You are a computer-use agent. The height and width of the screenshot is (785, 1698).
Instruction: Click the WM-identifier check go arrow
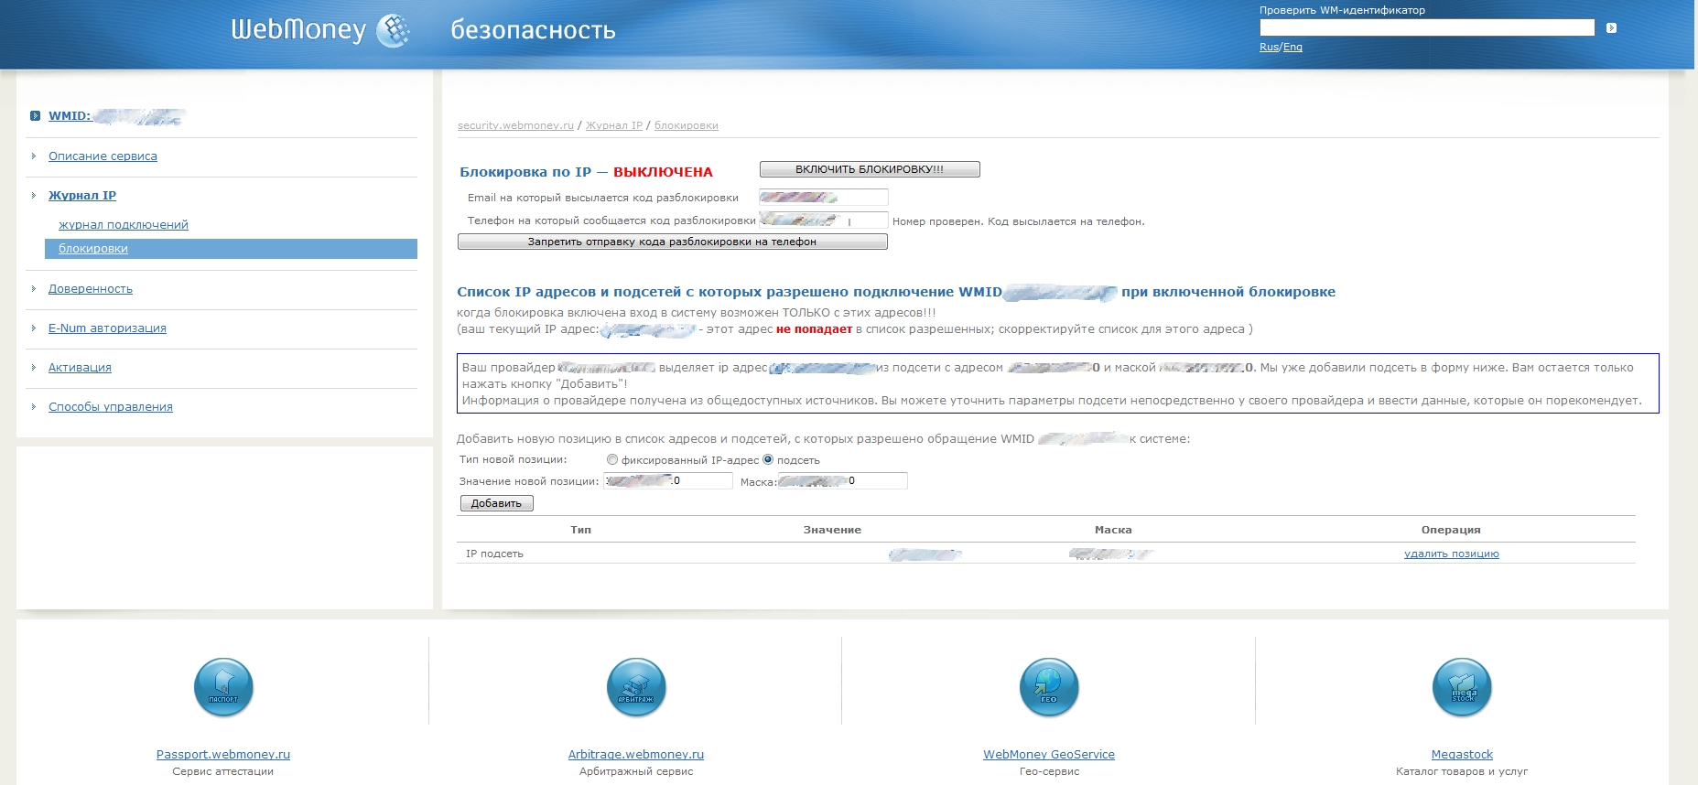click(x=1611, y=28)
